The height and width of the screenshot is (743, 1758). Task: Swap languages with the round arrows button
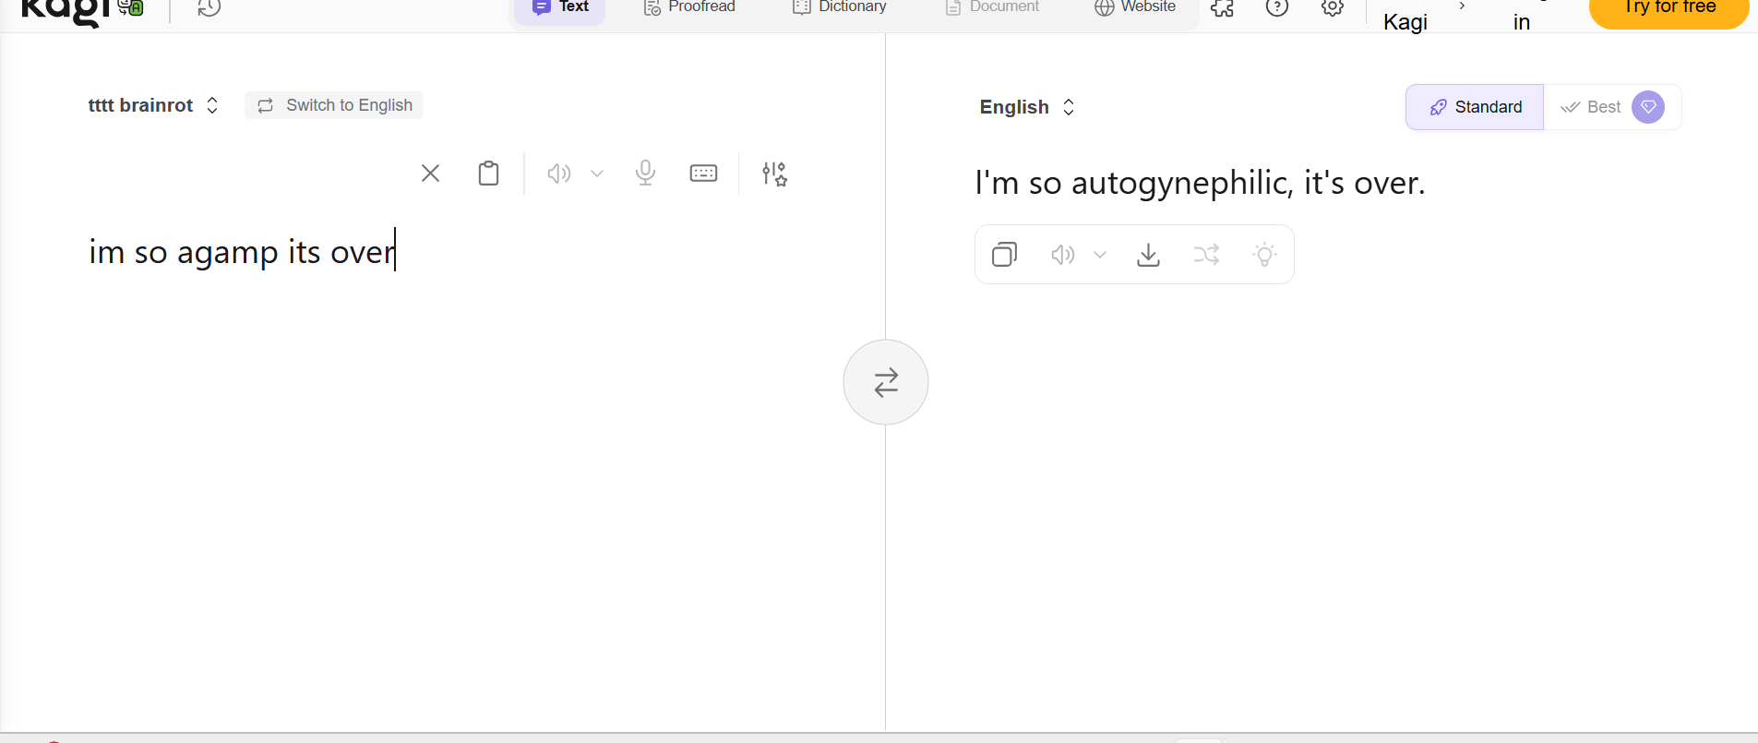click(x=886, y=382)
